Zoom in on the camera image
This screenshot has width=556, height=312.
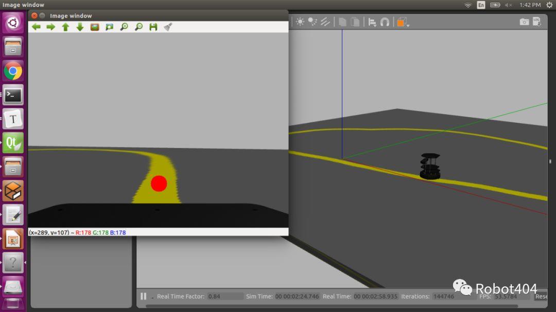[x=124, y=27]
